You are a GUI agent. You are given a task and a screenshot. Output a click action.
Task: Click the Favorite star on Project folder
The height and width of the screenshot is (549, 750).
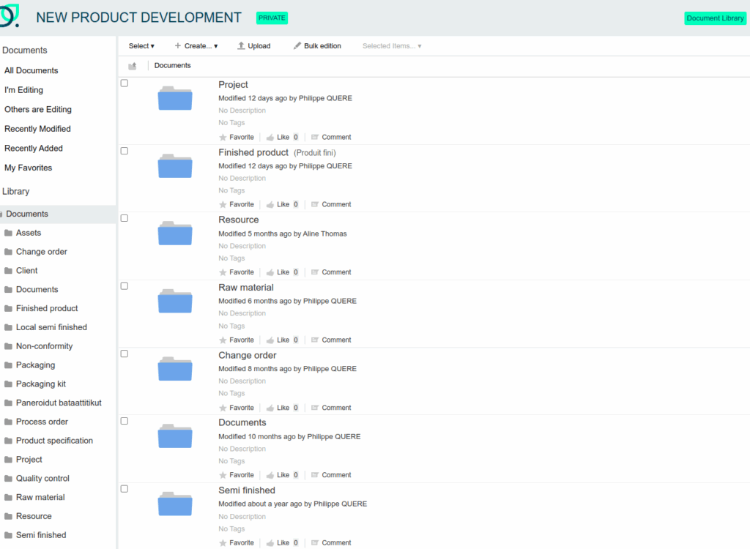[x=223, y=138]
